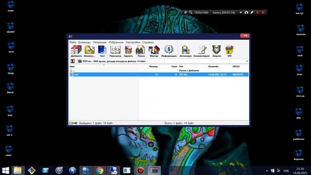
Task: Click the red record app taskbar icon
Action: click(140, 171)
